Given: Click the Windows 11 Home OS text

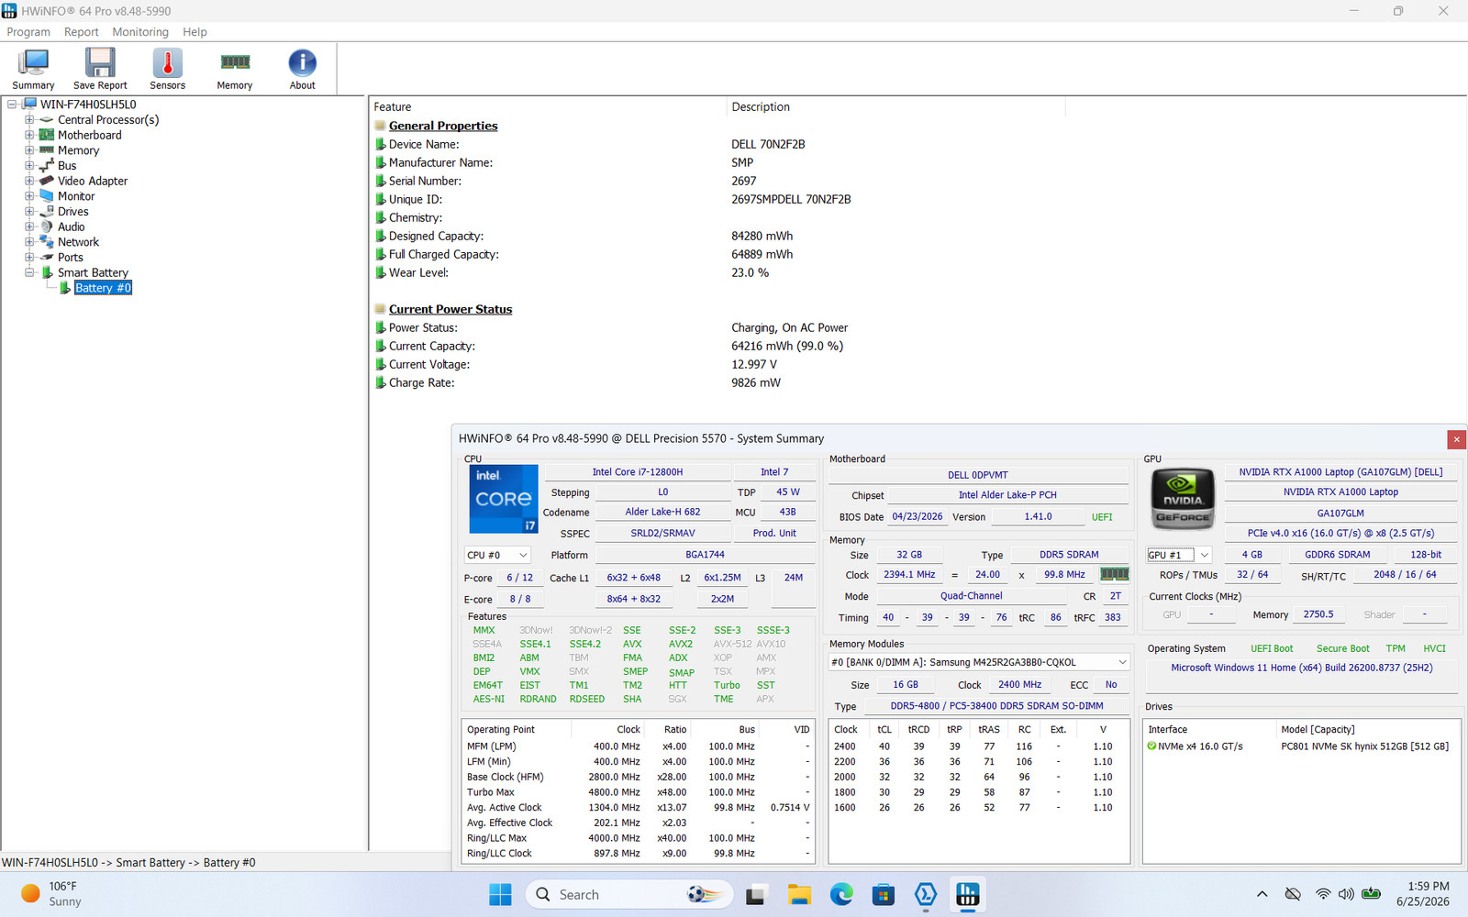Looking at the screenshot, I should pos(1301,668).
